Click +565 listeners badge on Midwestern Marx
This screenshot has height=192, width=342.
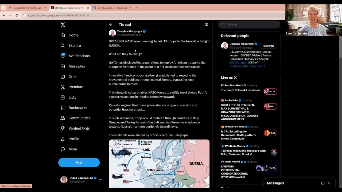click(x=270, y=133)
